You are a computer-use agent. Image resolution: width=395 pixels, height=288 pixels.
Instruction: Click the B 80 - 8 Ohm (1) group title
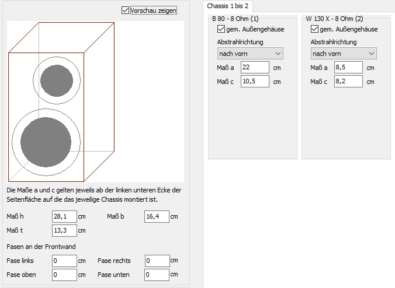click(x=235, y=19)
